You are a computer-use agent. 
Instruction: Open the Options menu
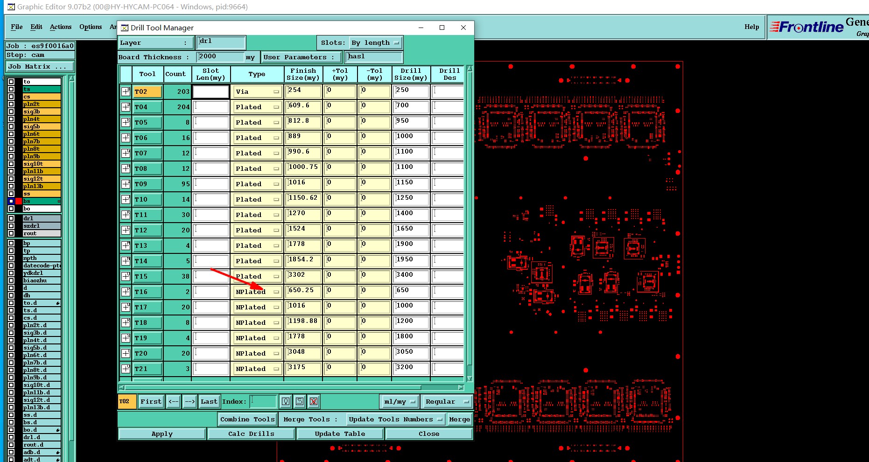click(91, 27)
